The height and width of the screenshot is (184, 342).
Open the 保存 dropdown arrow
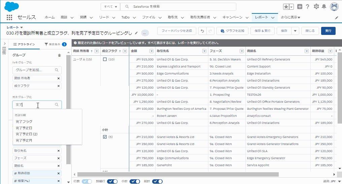(x=295, y=31)
